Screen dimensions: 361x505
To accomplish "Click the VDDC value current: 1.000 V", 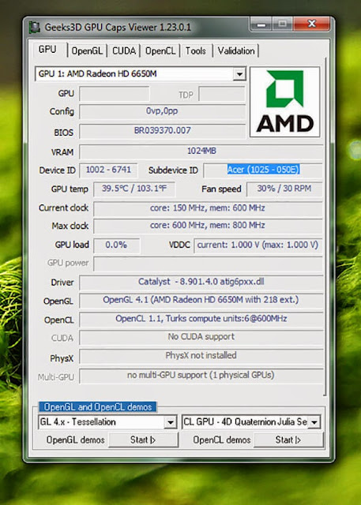I will [258, 245].
